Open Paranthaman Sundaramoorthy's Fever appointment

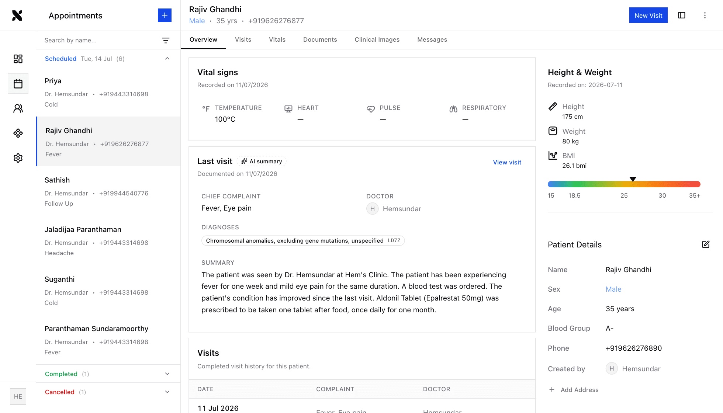[x=108, y=340]
